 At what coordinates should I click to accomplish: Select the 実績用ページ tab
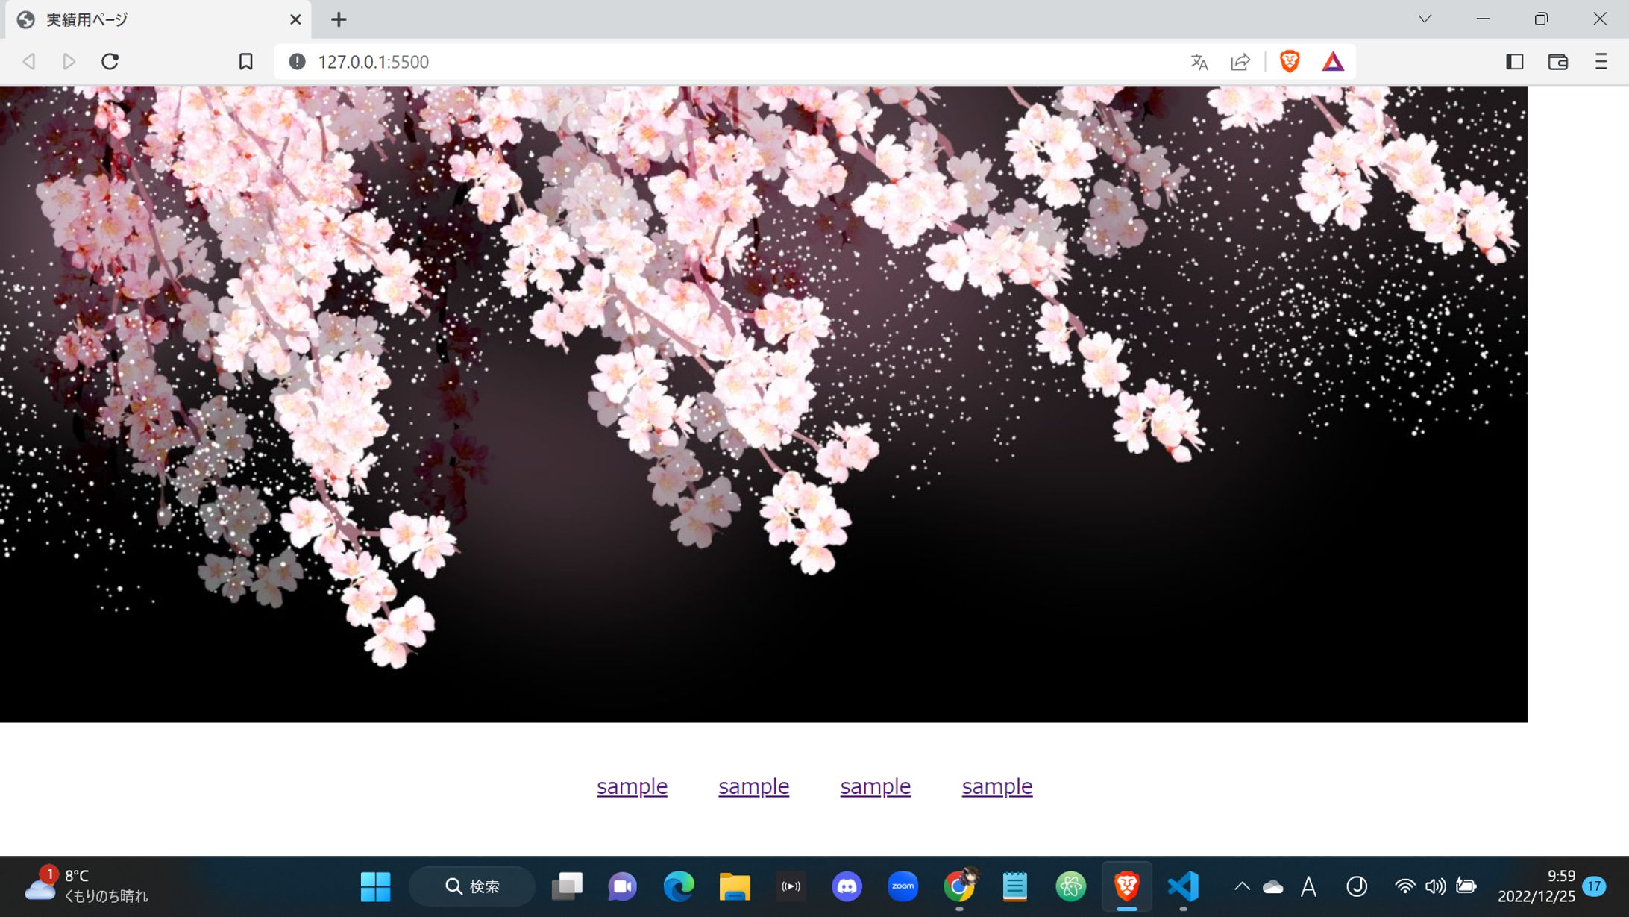click(x=159, y=19)
